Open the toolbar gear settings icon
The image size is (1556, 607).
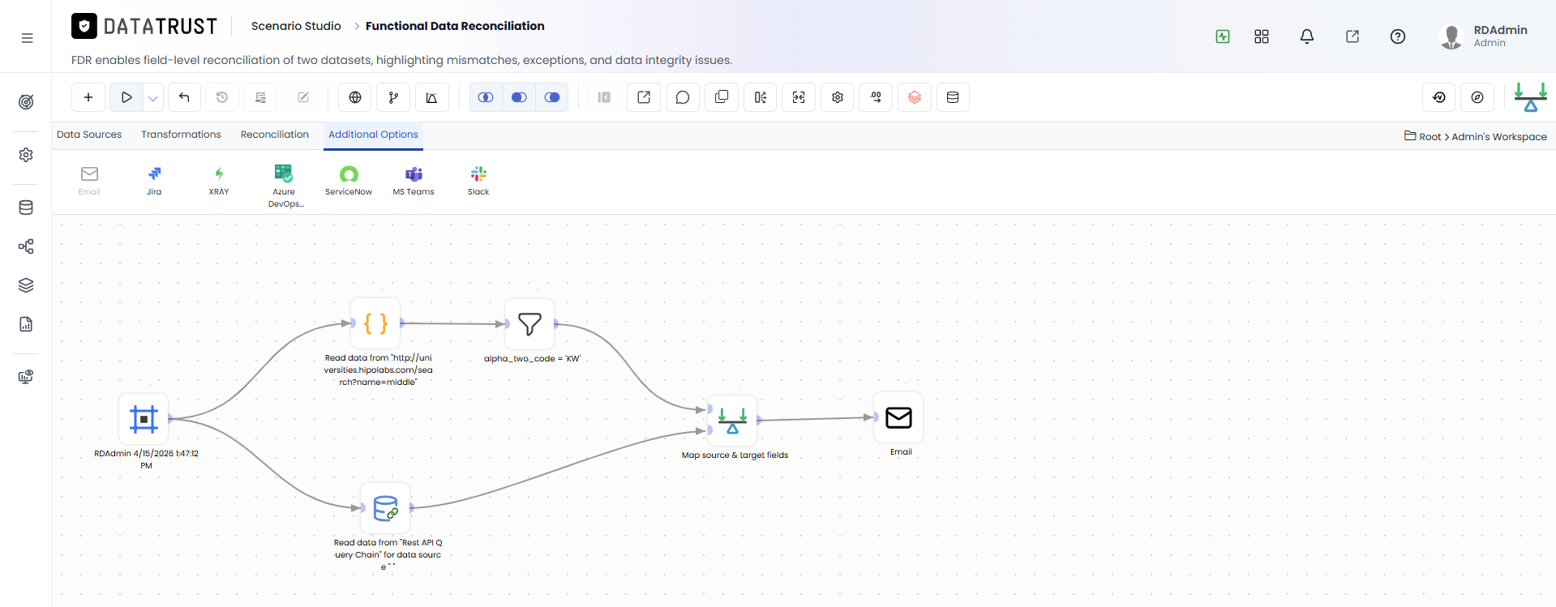pos(838,97)
